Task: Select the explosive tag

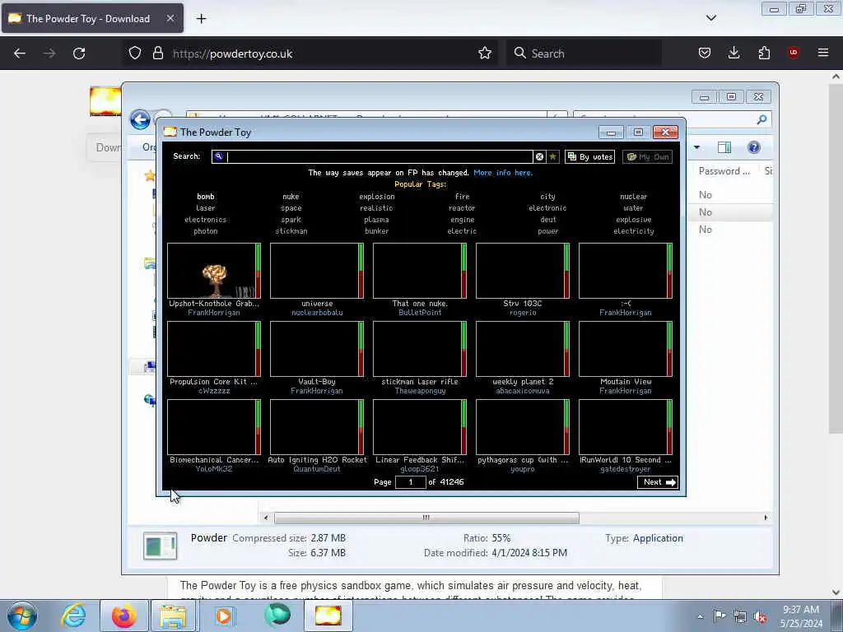Action: pos(633,220)
